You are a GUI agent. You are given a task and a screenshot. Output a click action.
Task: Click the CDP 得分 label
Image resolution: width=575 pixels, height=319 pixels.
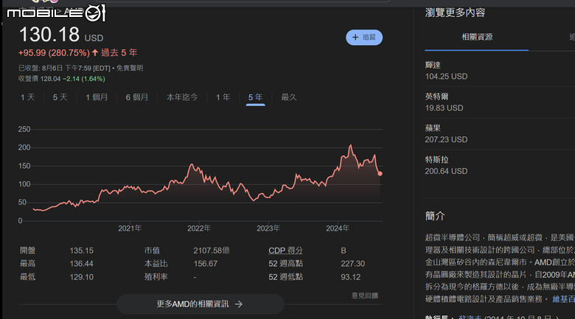pos(286,250)
